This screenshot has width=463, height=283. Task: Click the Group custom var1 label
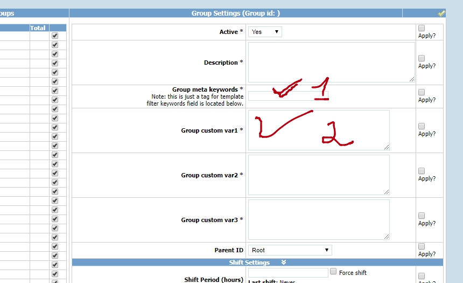(x=212, y=130)
